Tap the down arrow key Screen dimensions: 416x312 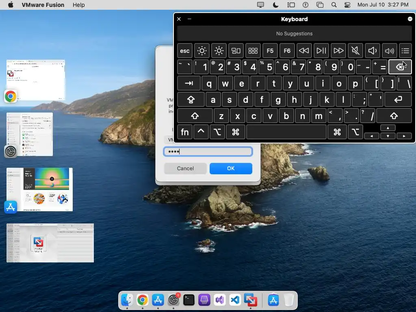[388, 136]
